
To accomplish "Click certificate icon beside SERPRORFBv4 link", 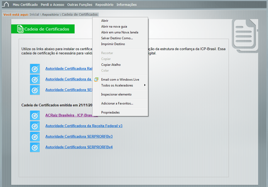I will tap(35, 147).
